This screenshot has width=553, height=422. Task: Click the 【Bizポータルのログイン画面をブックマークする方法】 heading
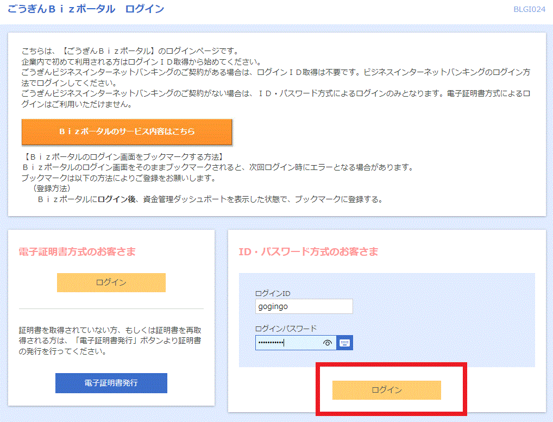tap(123, 157)
